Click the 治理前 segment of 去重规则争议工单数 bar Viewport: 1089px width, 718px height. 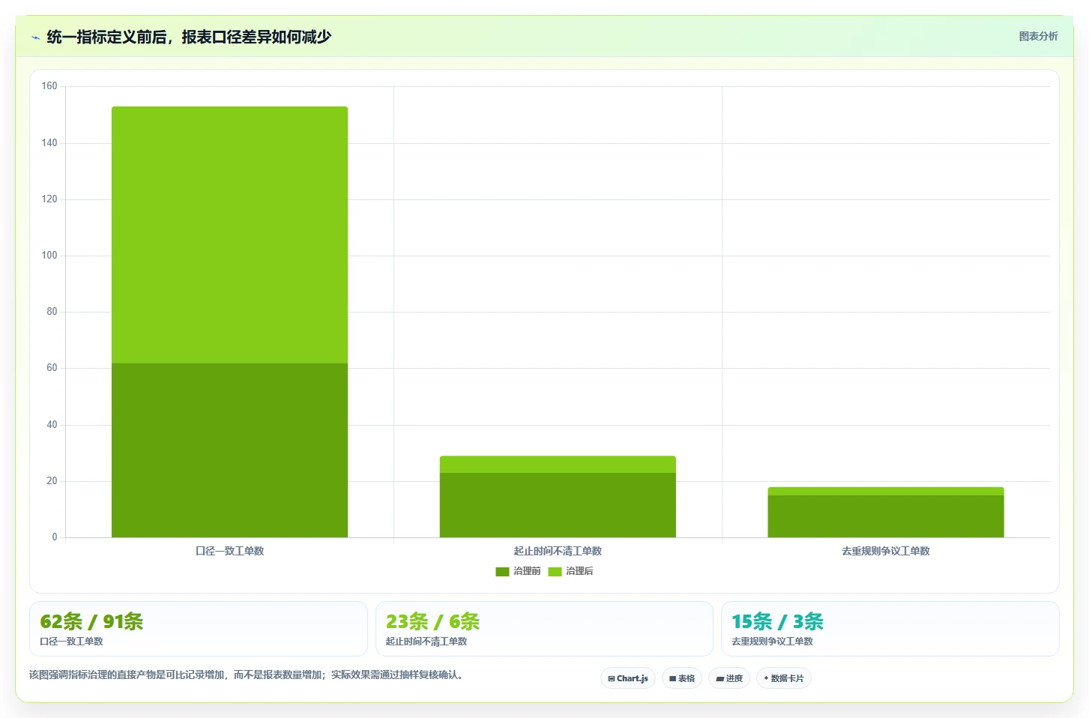tap(886, 516)
